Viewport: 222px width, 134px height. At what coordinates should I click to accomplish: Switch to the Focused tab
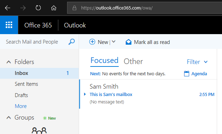pos(104,60)
